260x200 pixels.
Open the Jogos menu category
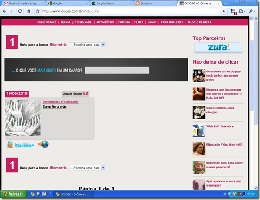pyautogui.click(x=152, y=22)
